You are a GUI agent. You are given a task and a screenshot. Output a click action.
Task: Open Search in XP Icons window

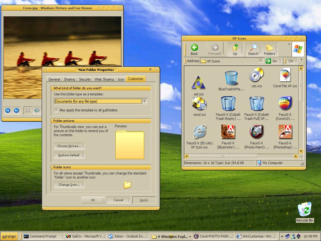[x=253, y=50]
